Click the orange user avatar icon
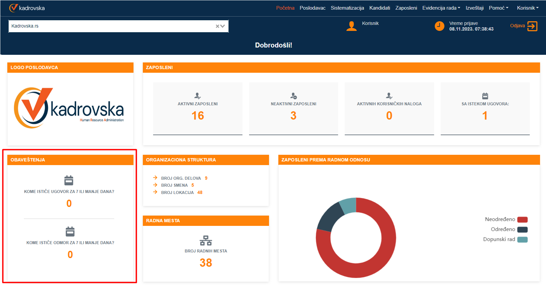 (351, 26)
